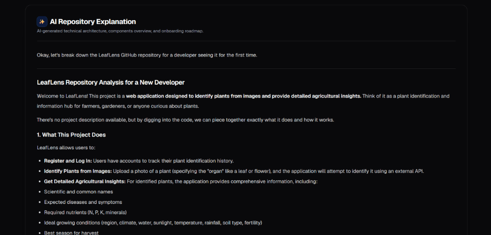Click the 'There's no project description available' paragraph
The height and width of the screenshot is (235, 491).
click(x=186, y=120)
